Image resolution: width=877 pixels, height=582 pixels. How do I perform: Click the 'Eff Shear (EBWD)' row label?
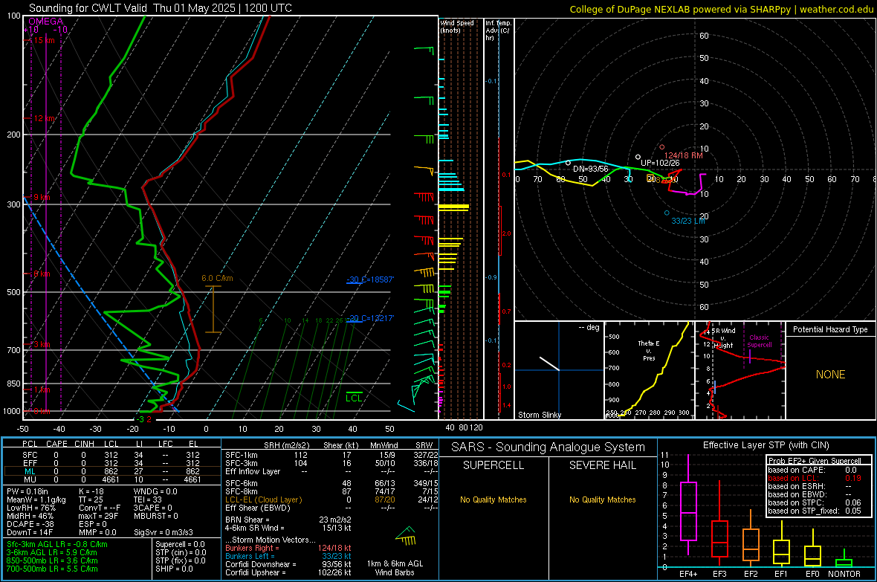click(257, 508)
